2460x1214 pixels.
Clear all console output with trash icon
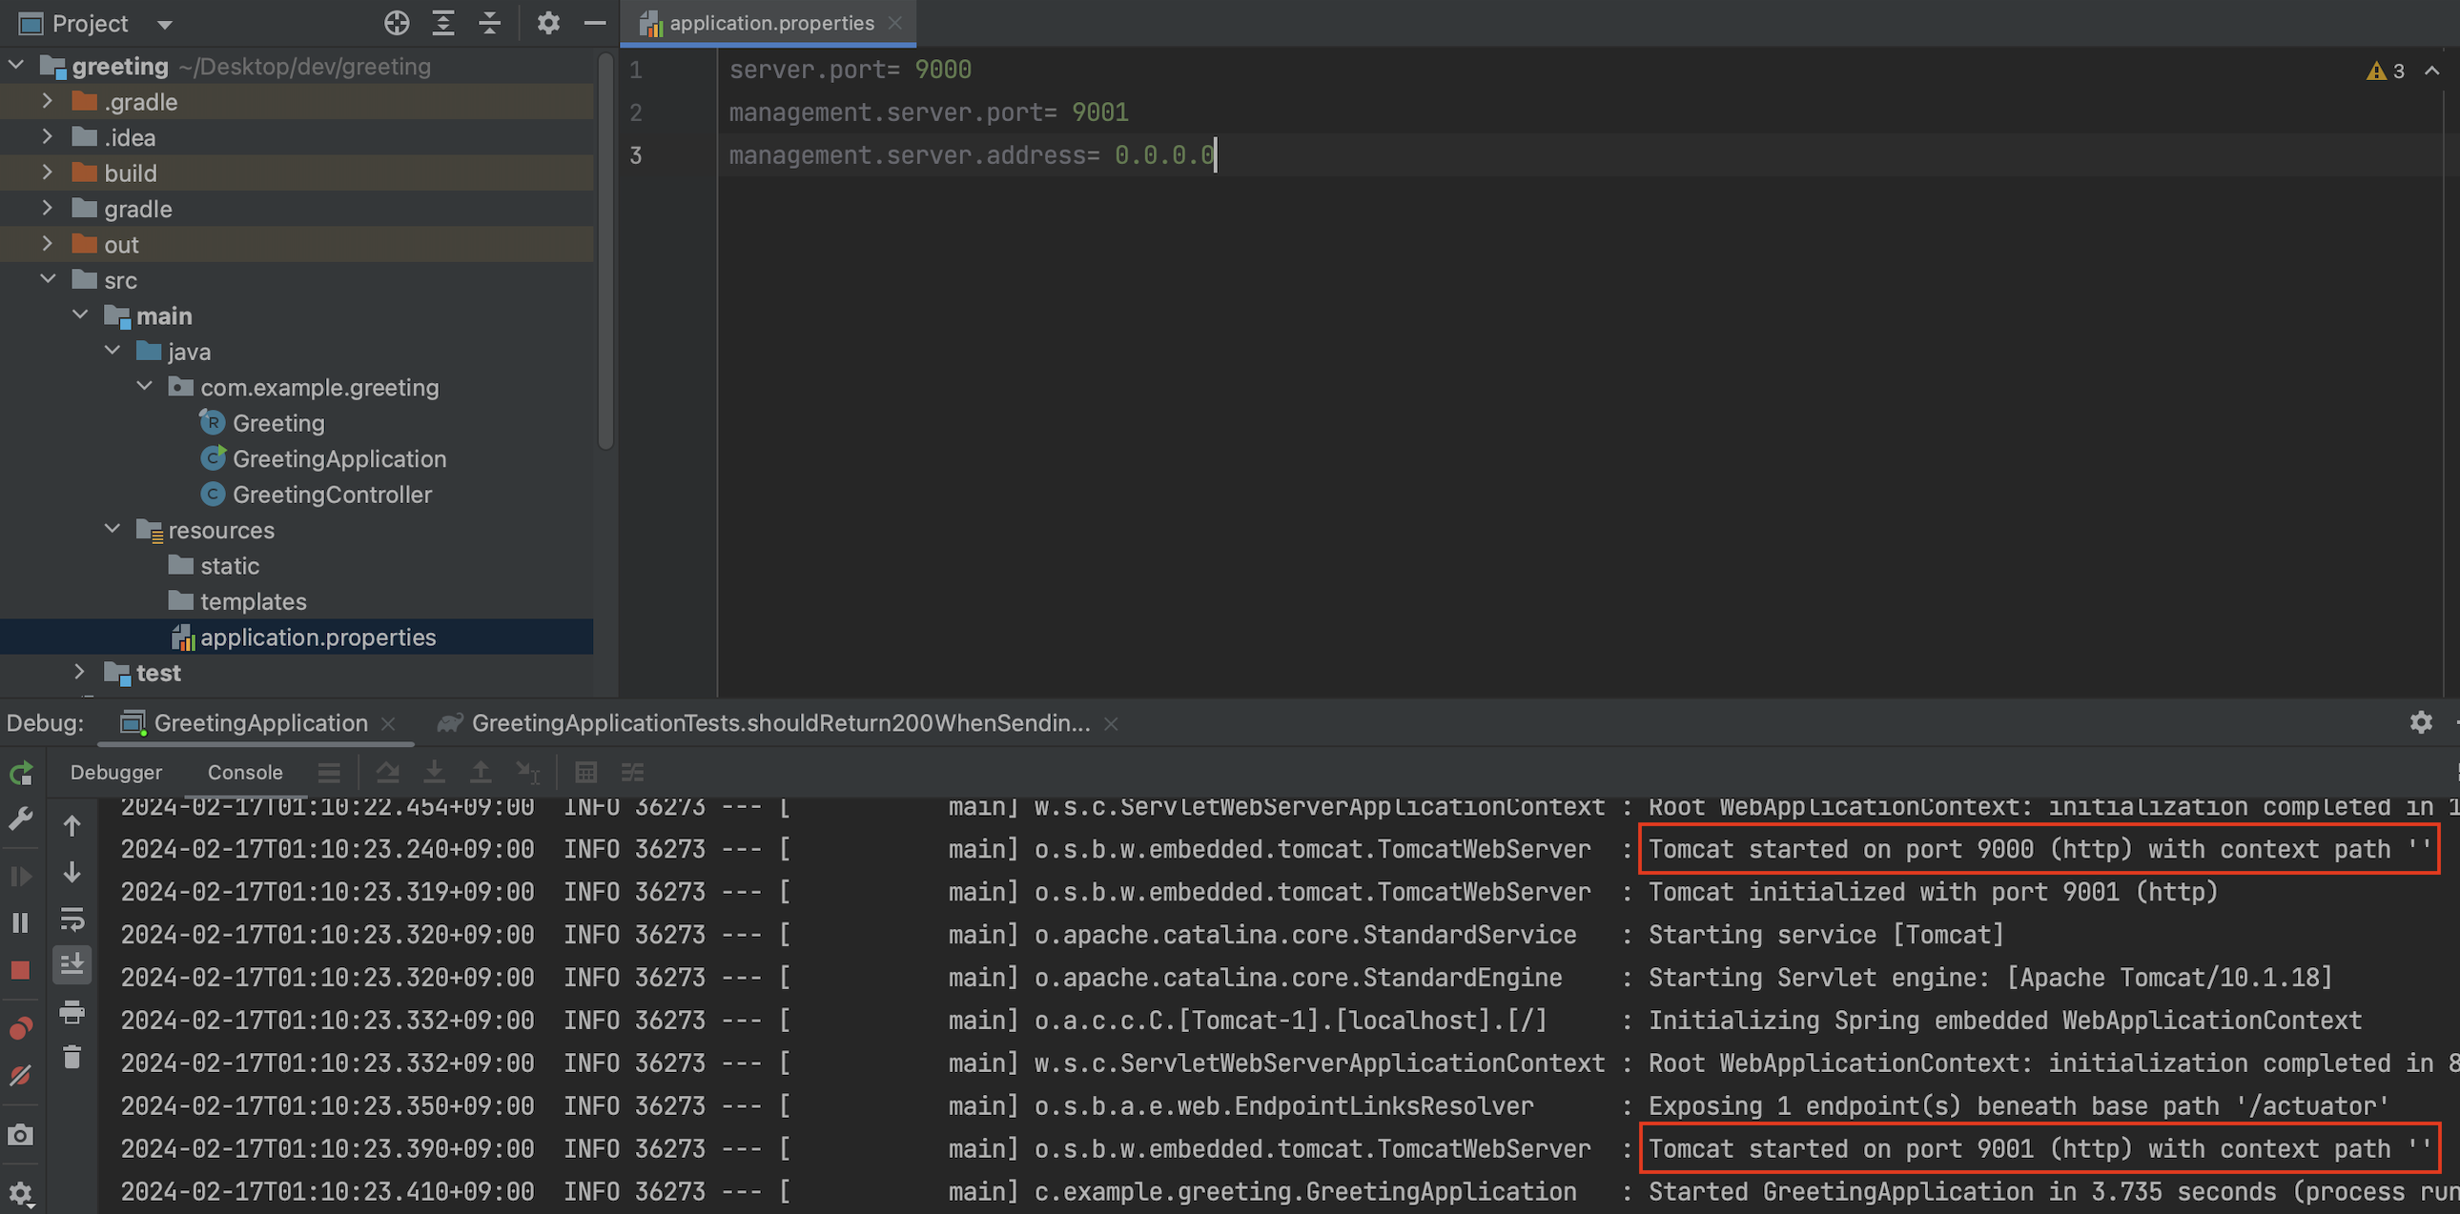[x=72, y=1058]
